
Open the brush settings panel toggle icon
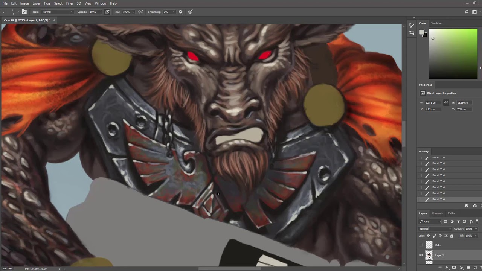coord(24,12)
